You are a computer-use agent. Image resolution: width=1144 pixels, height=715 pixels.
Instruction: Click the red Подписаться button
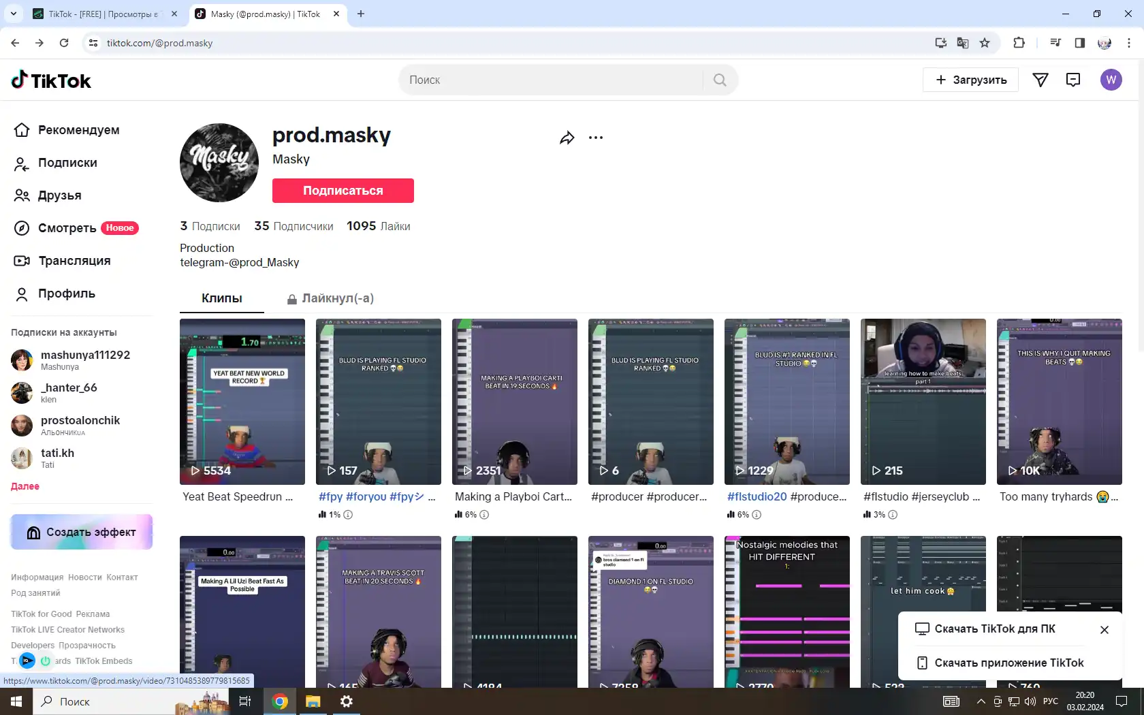(x=343, y=191)
